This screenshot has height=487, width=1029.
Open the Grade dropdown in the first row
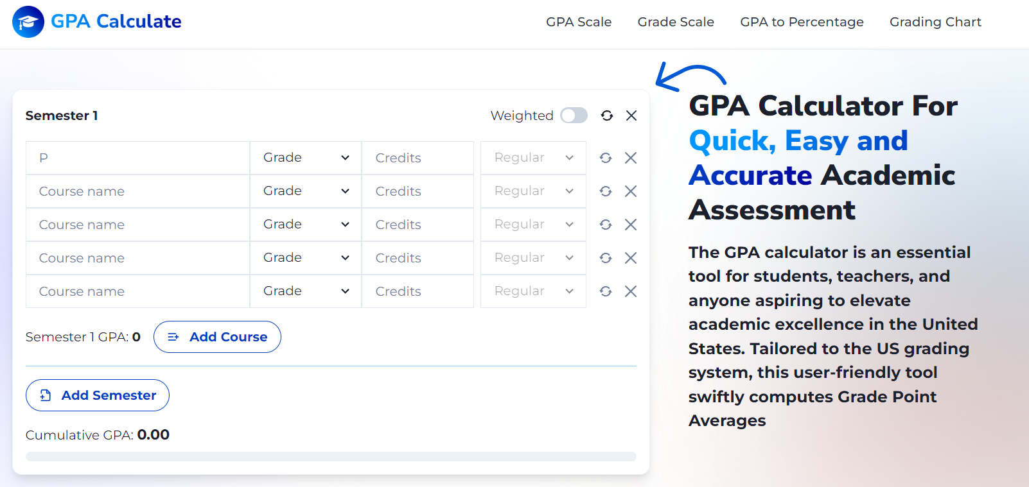pos(305,157)
